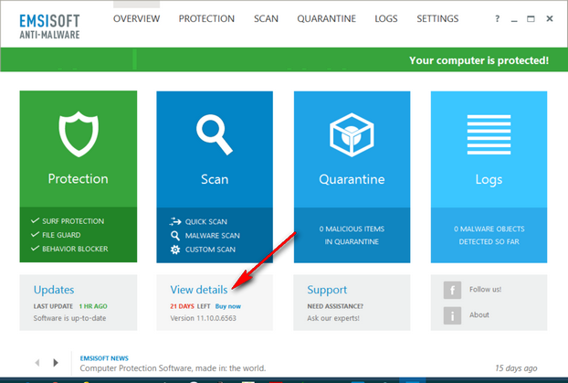Click the Updates heading
The height and width of the screenshot is (383, 568).
pos(54,290)
